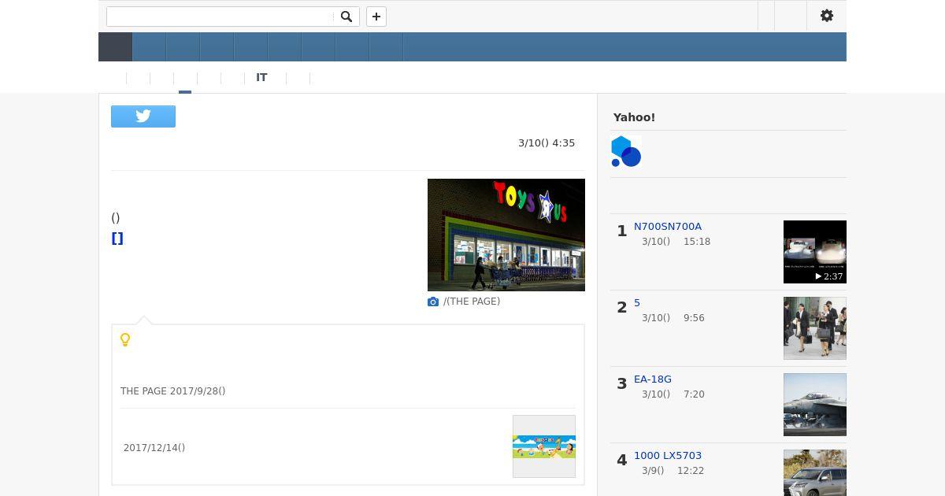Screen dimensions: 945x496
Task: Click the 3/10() 4:35 timestamp
Action: (547, 143)
